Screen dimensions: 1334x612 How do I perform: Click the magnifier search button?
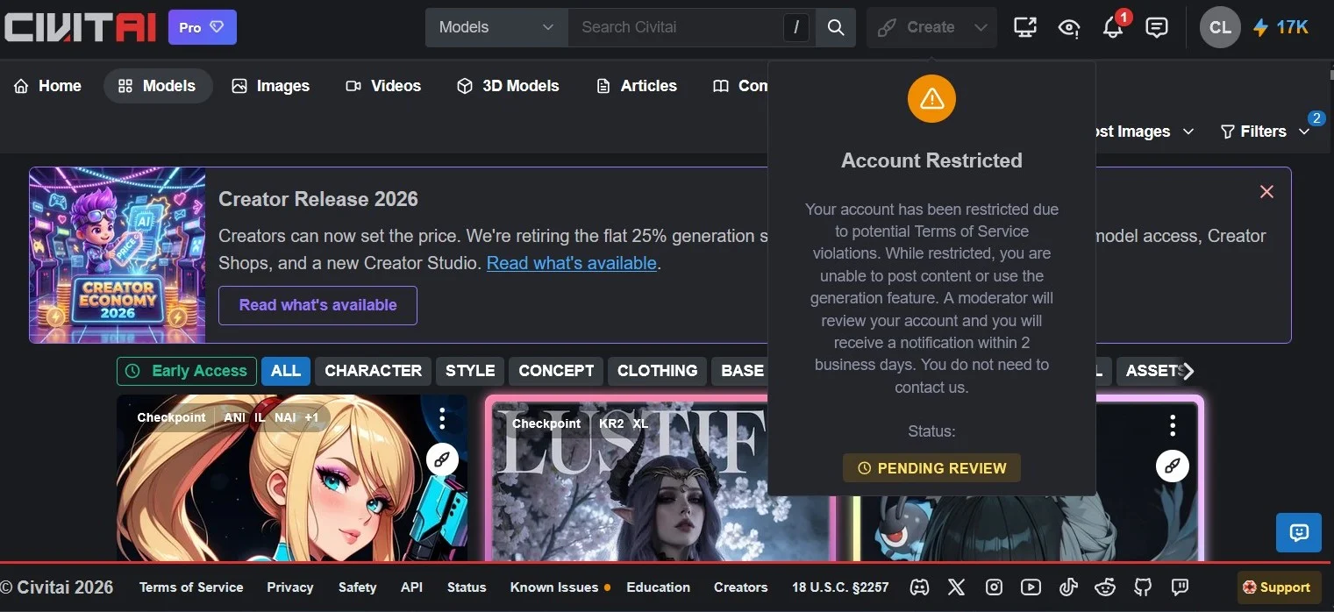click(836, 27)
